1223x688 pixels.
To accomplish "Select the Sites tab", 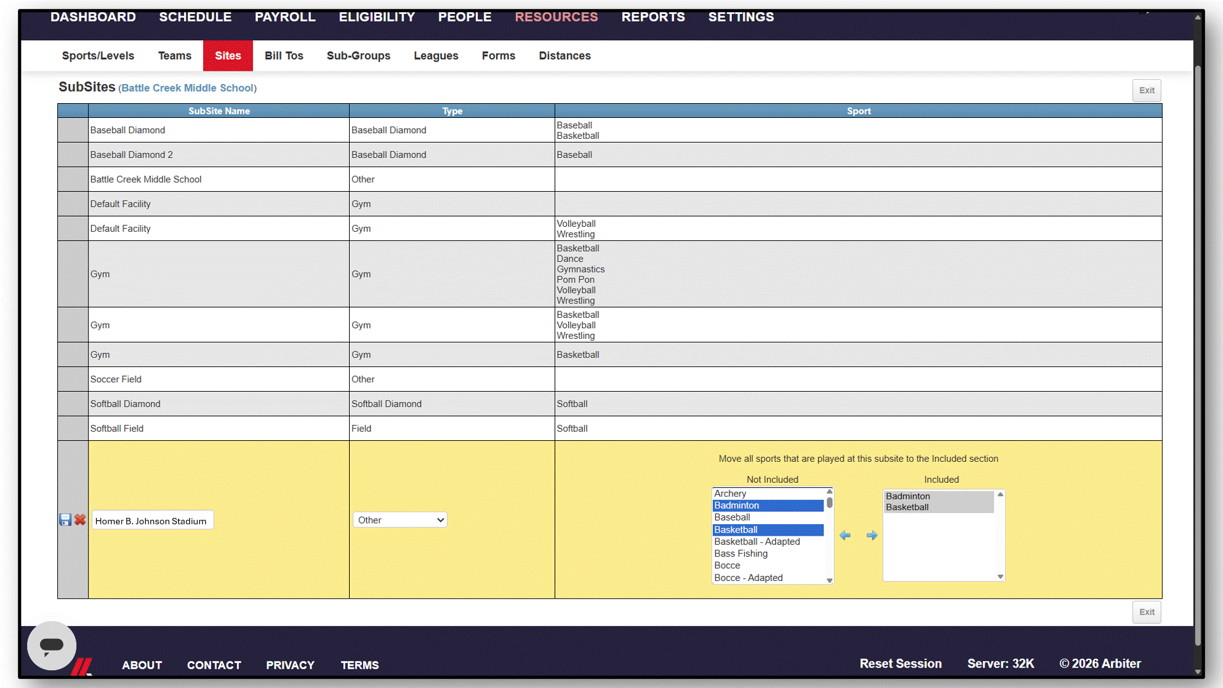I will (228, 55).
